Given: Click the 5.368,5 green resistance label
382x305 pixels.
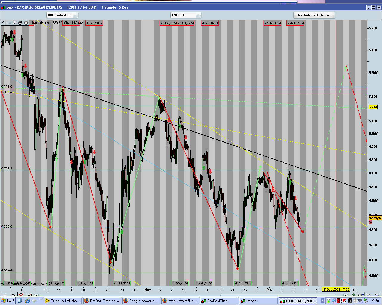Looking at the screenshot, I should (7, 87).
